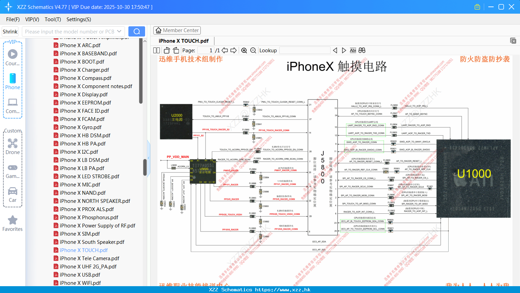This screenshot has width=520, height=293.
Task: Open the Tool(T) menu
Action: pos(53,19)
